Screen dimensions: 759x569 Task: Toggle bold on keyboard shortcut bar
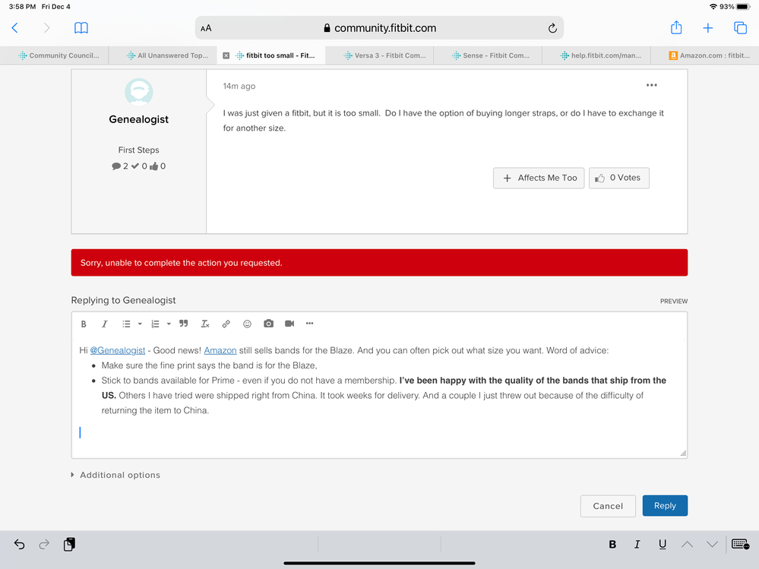tap(612, 545)
